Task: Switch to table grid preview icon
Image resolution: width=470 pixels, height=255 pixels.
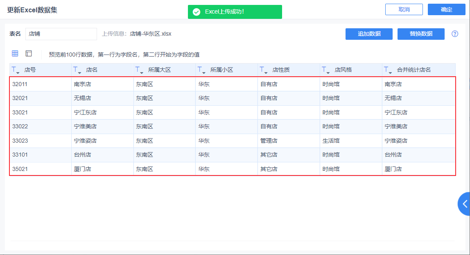Action: point(15,53)
